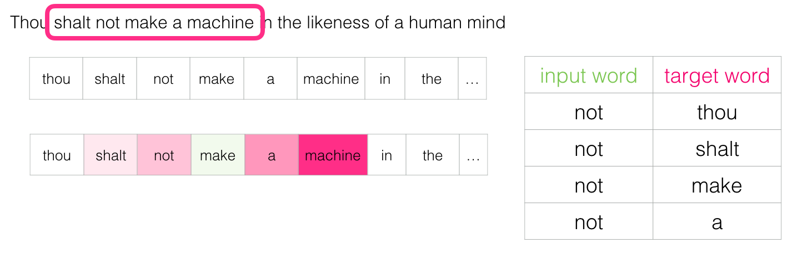Click the 'make' target word in table
This screenshot has height=253, width=797.
717,185
